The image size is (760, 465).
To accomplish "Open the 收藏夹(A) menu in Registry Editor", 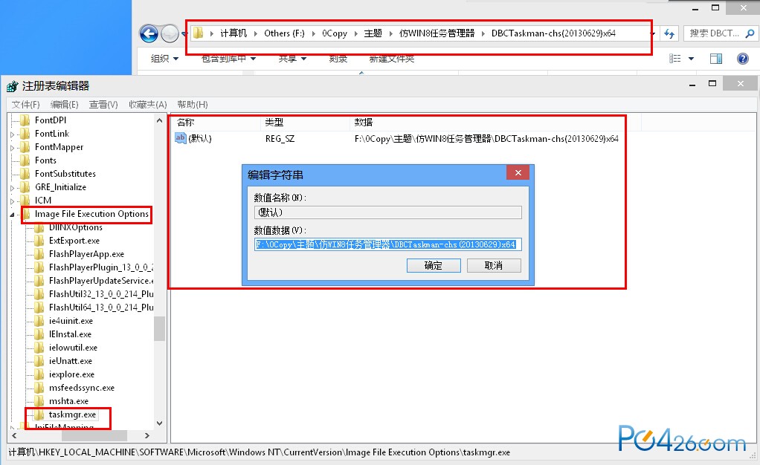I will point(148,105).
